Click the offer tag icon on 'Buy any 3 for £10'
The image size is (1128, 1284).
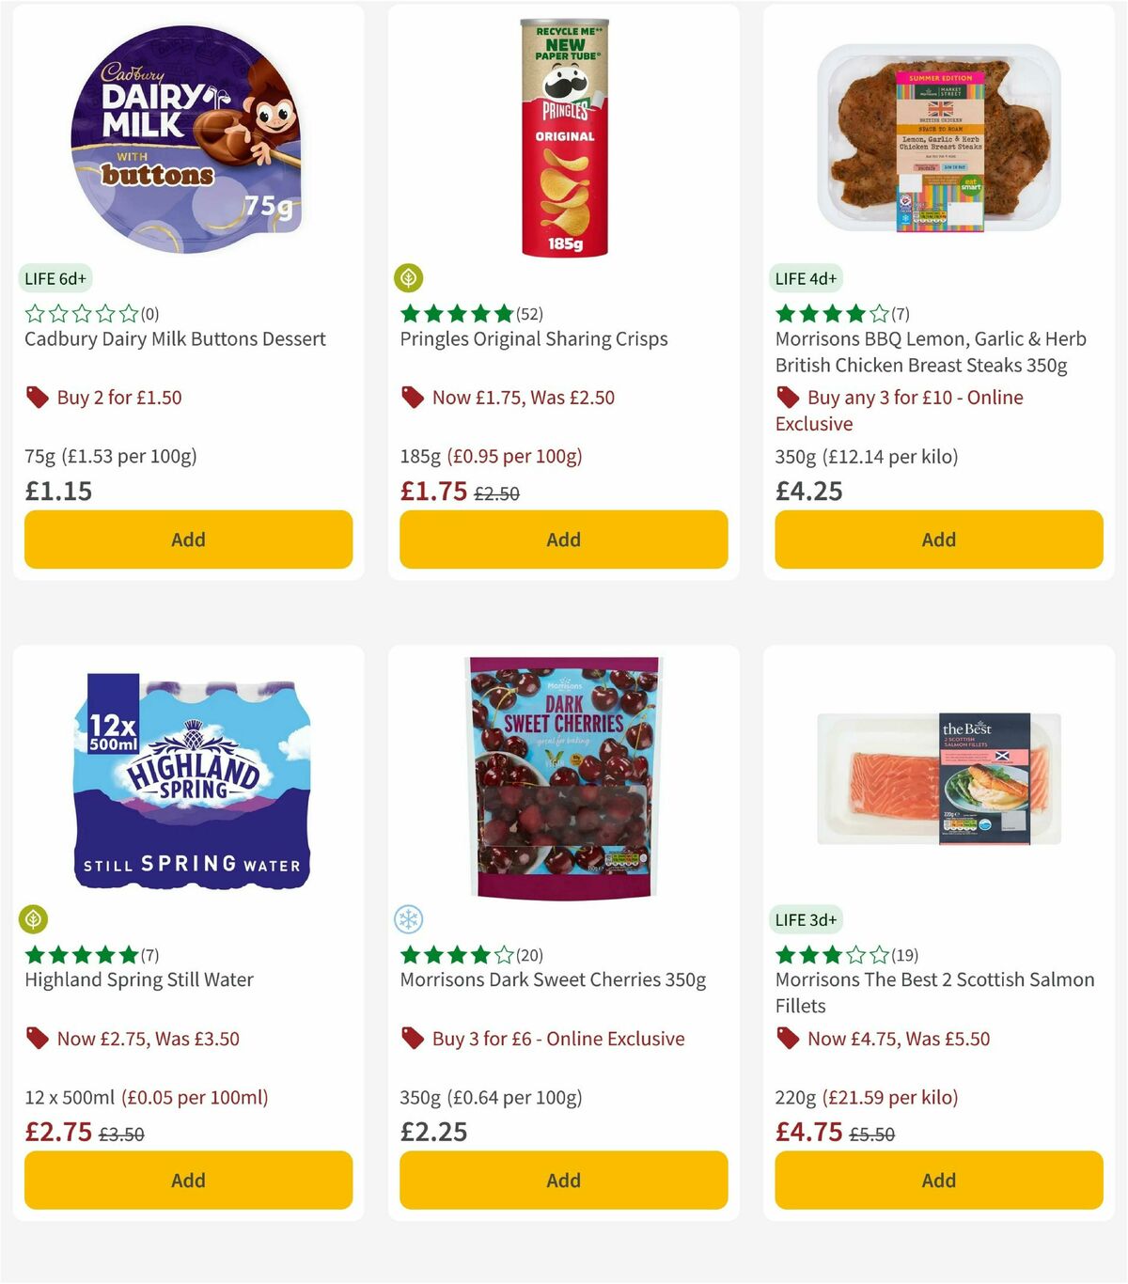click(787, 397)
